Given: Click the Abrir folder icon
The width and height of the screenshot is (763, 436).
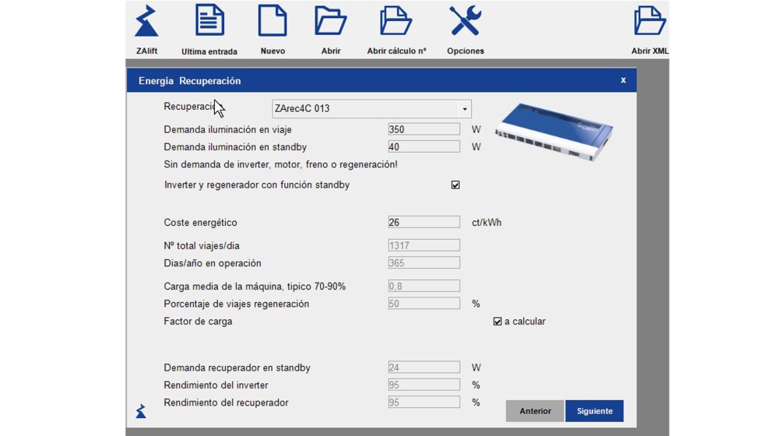Looking at the screenshot, I should coord(330,21).
